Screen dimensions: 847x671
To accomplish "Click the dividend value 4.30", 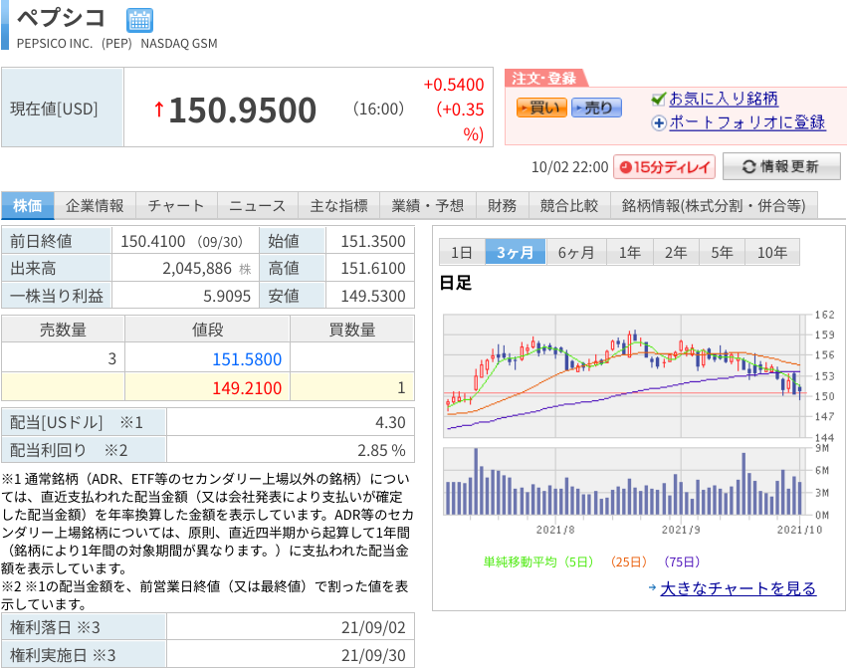I will coord(390,422).
